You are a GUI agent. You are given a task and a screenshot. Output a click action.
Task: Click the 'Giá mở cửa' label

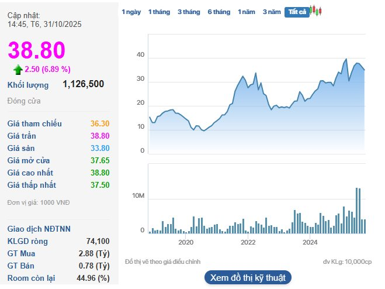point(29,160)
